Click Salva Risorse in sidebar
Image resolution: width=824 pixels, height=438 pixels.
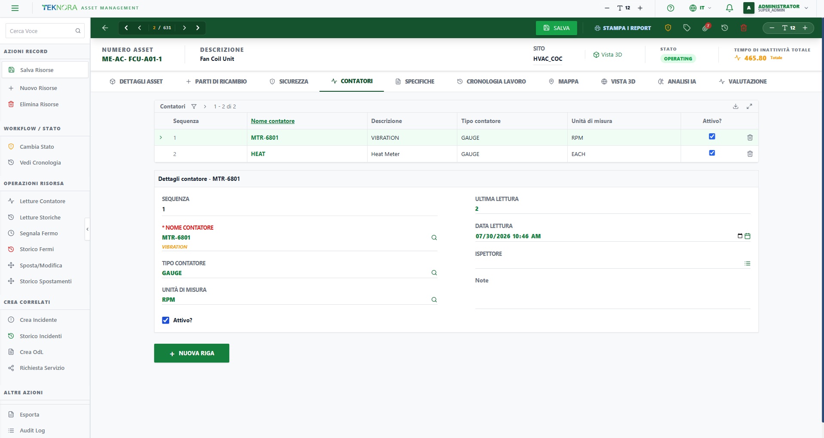click(x=45, y=70)
